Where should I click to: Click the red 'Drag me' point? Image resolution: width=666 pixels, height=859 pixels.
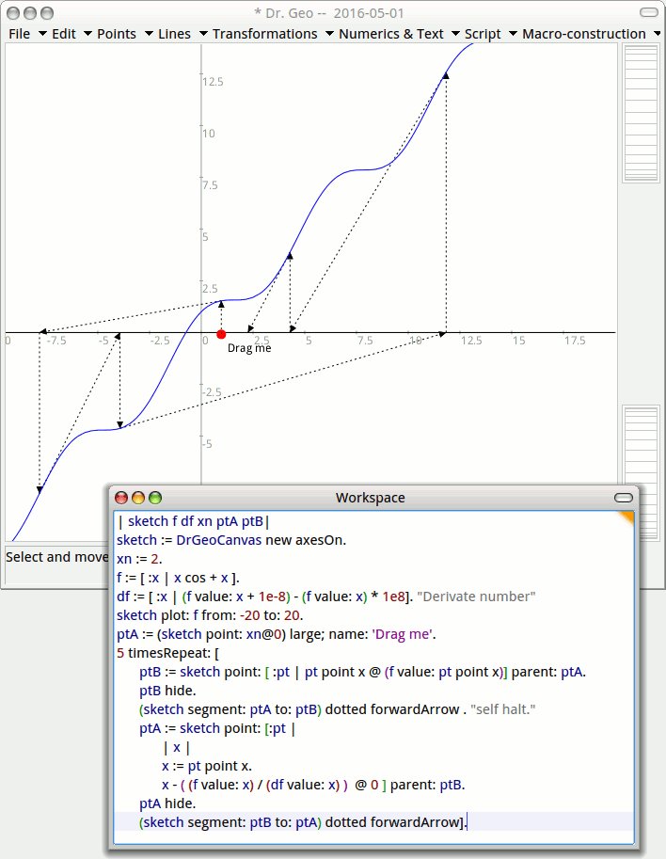(221, 334)
